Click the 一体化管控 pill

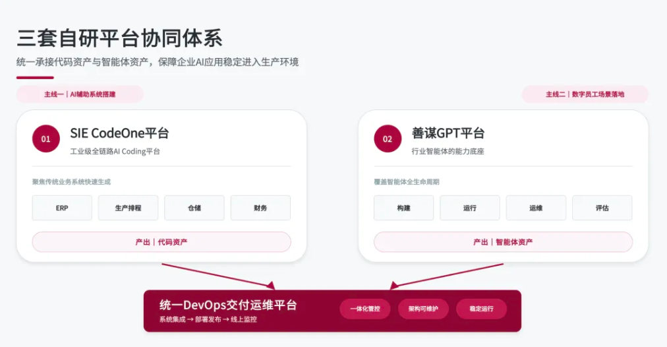pyautogui.click(x=365, y=309)
